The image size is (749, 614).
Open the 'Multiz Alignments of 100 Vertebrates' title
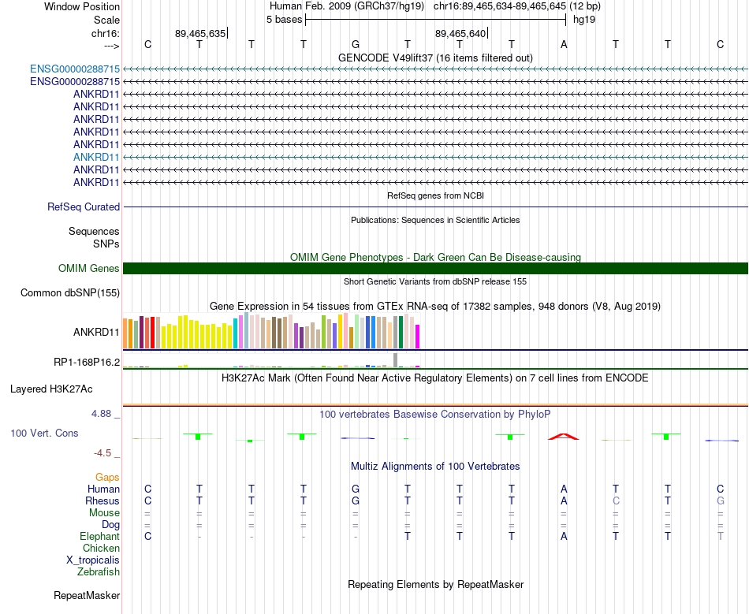point(435,467)
